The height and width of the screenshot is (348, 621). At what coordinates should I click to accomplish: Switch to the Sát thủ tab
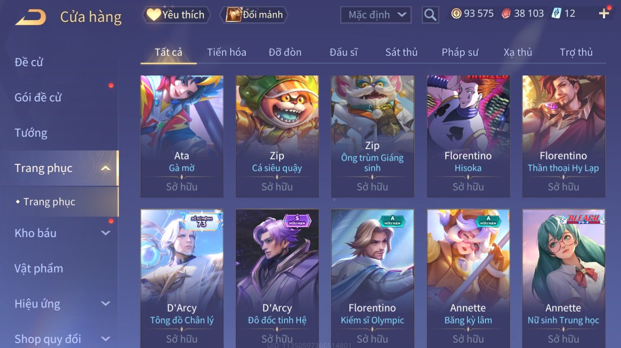click(x=402, y=52)
